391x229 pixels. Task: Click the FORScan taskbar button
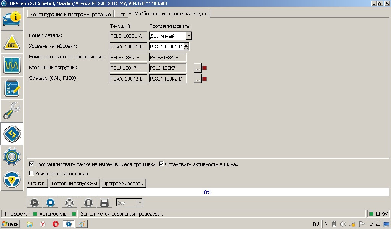[x=68, y=224]
